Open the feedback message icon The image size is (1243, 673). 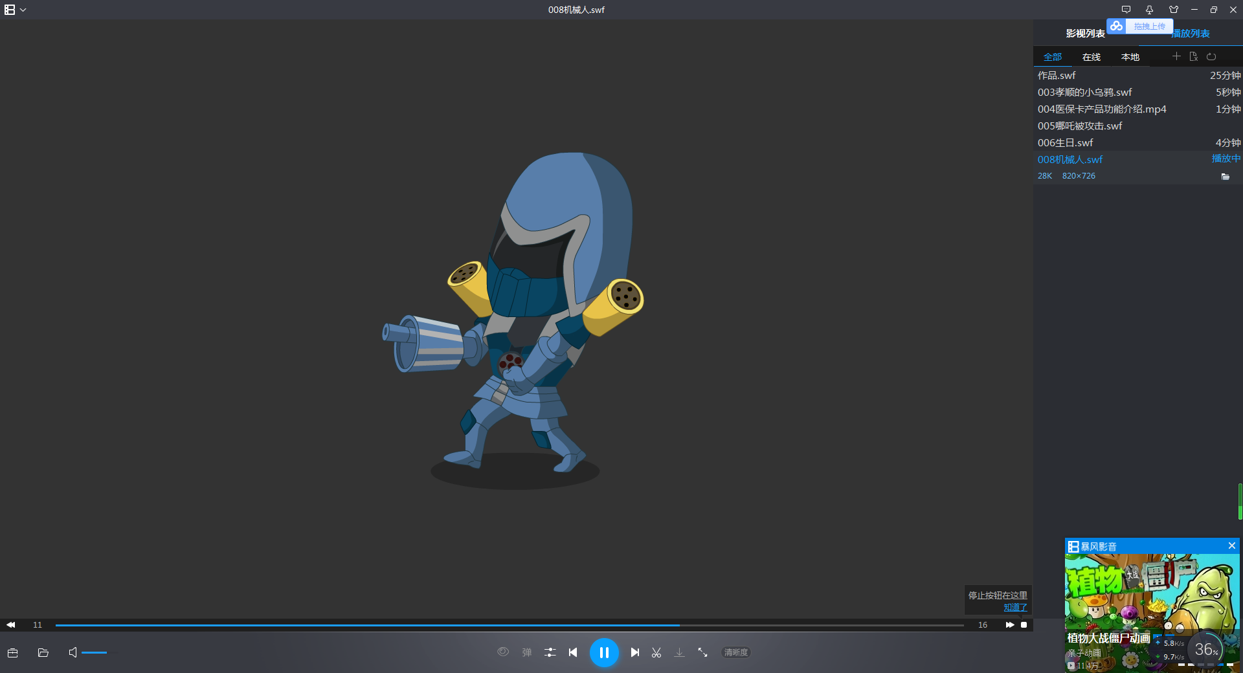coord(1126,10)
